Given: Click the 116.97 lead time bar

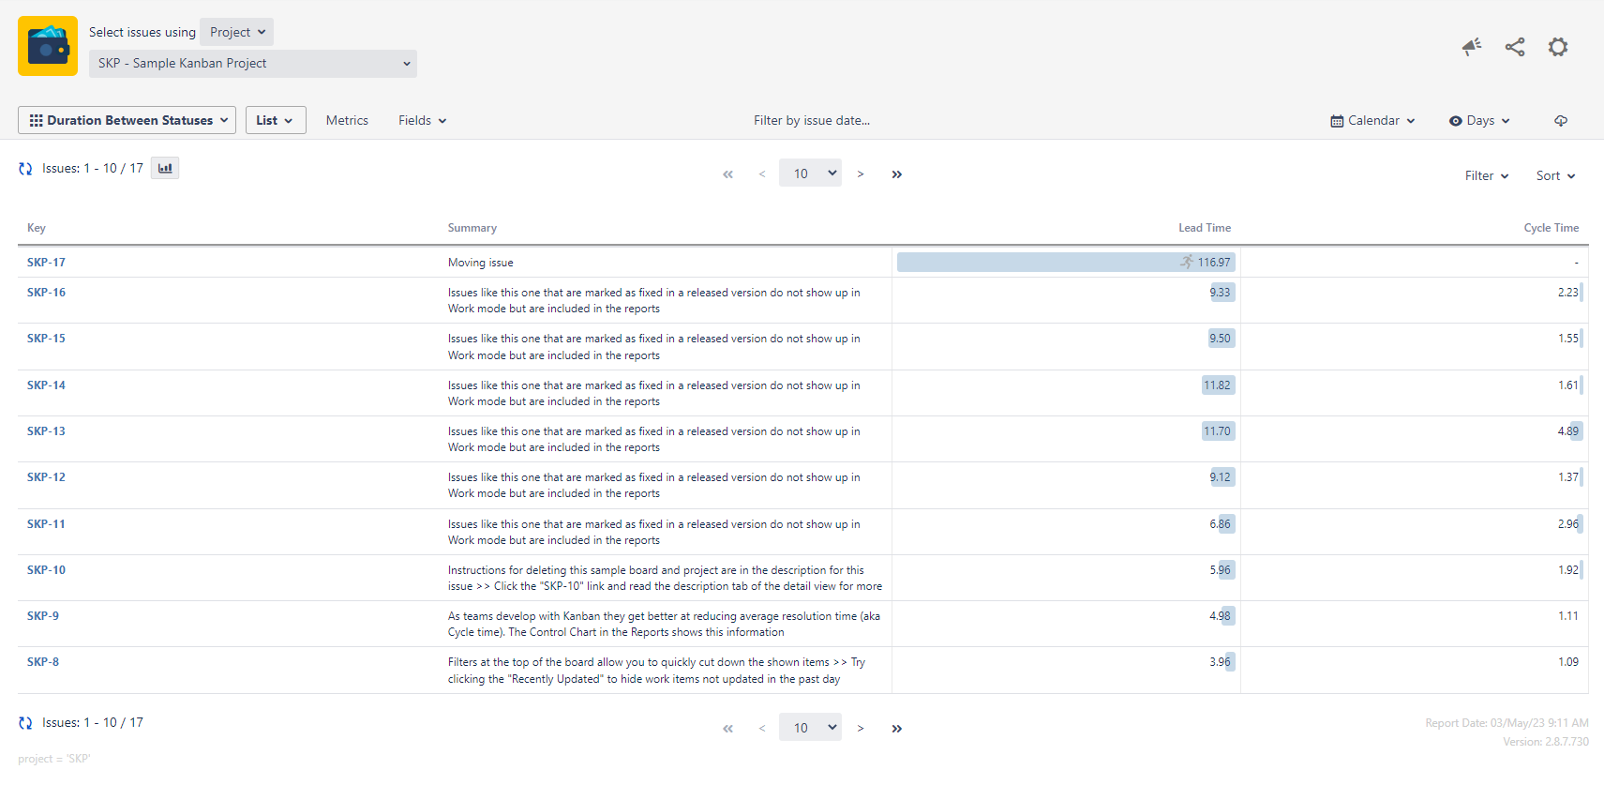Looking at the screenshot, I should 1065,263.
